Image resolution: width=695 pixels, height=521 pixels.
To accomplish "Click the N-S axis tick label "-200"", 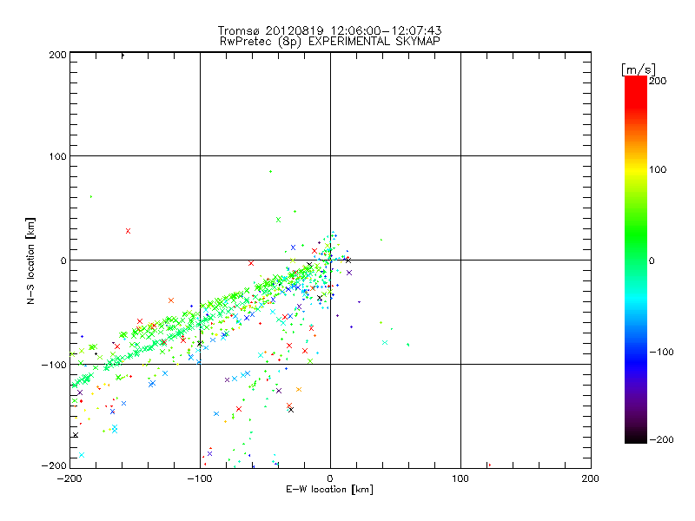I will pyautogui.click(x=54, y=465).
